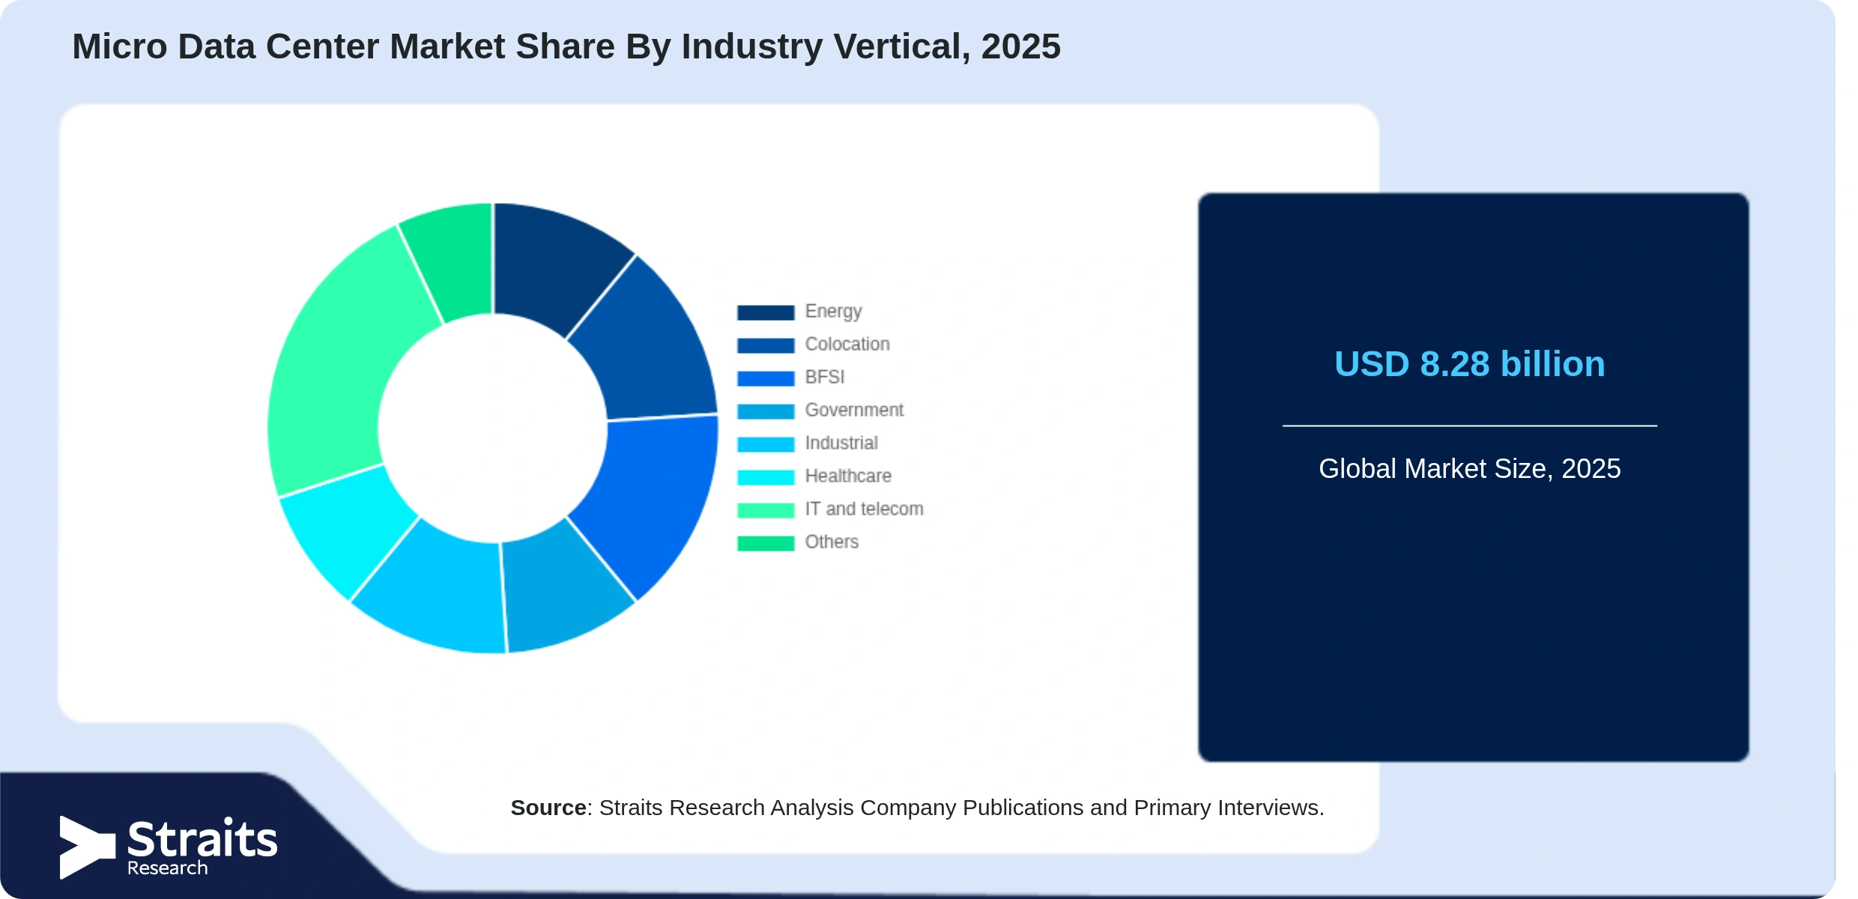
Task: Click 'Global Market Size, 2025' caption
Action: pyautogui.click(x=1469, y=468)
